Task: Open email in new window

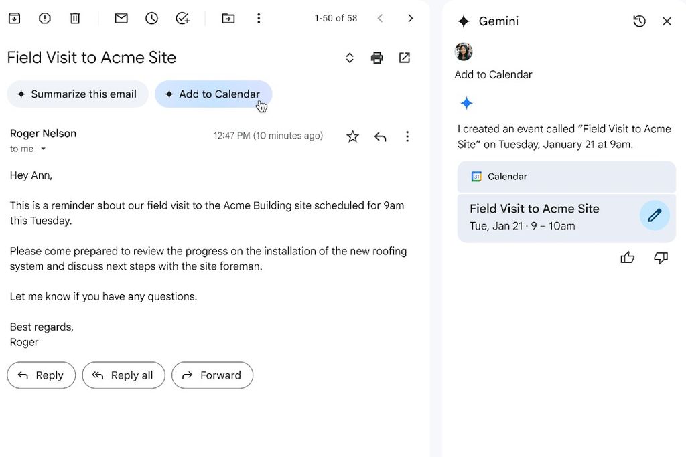Action: coord(404,58)
